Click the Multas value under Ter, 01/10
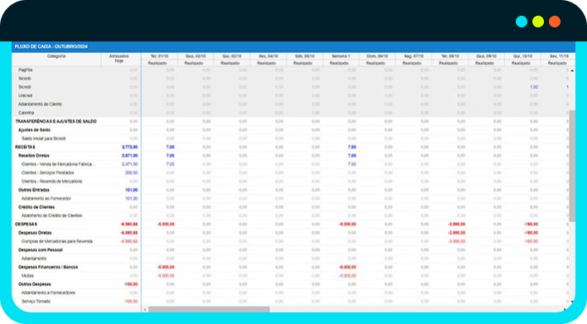Screen dimensions: 587x324 (x=166, y=276)
